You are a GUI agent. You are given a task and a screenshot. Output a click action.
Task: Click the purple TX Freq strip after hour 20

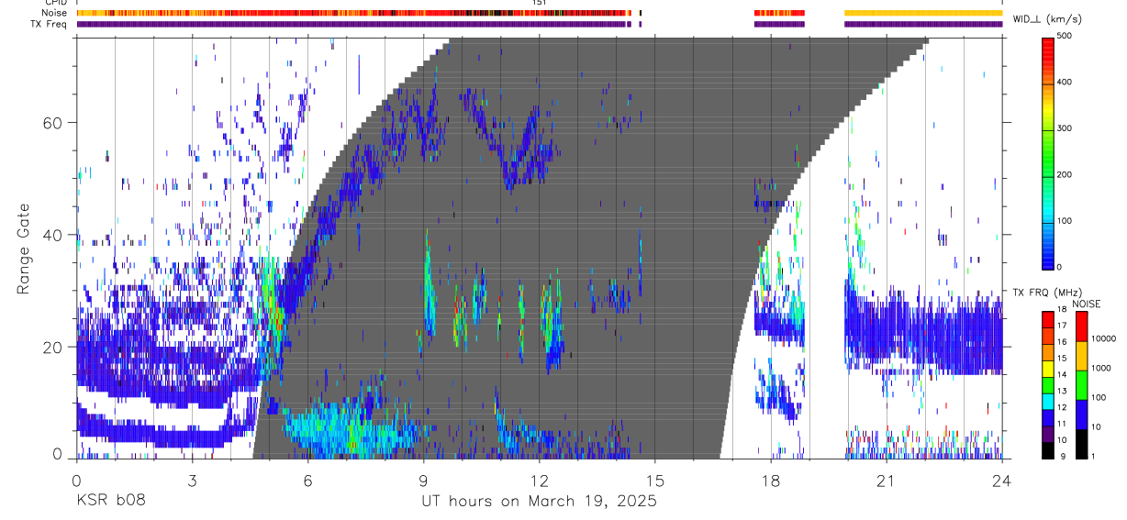click(923, 24)
